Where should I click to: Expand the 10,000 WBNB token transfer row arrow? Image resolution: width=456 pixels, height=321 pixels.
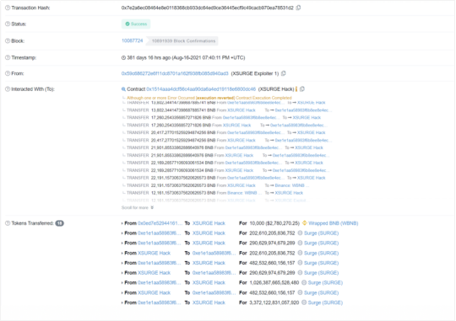(x=122, y=223)
